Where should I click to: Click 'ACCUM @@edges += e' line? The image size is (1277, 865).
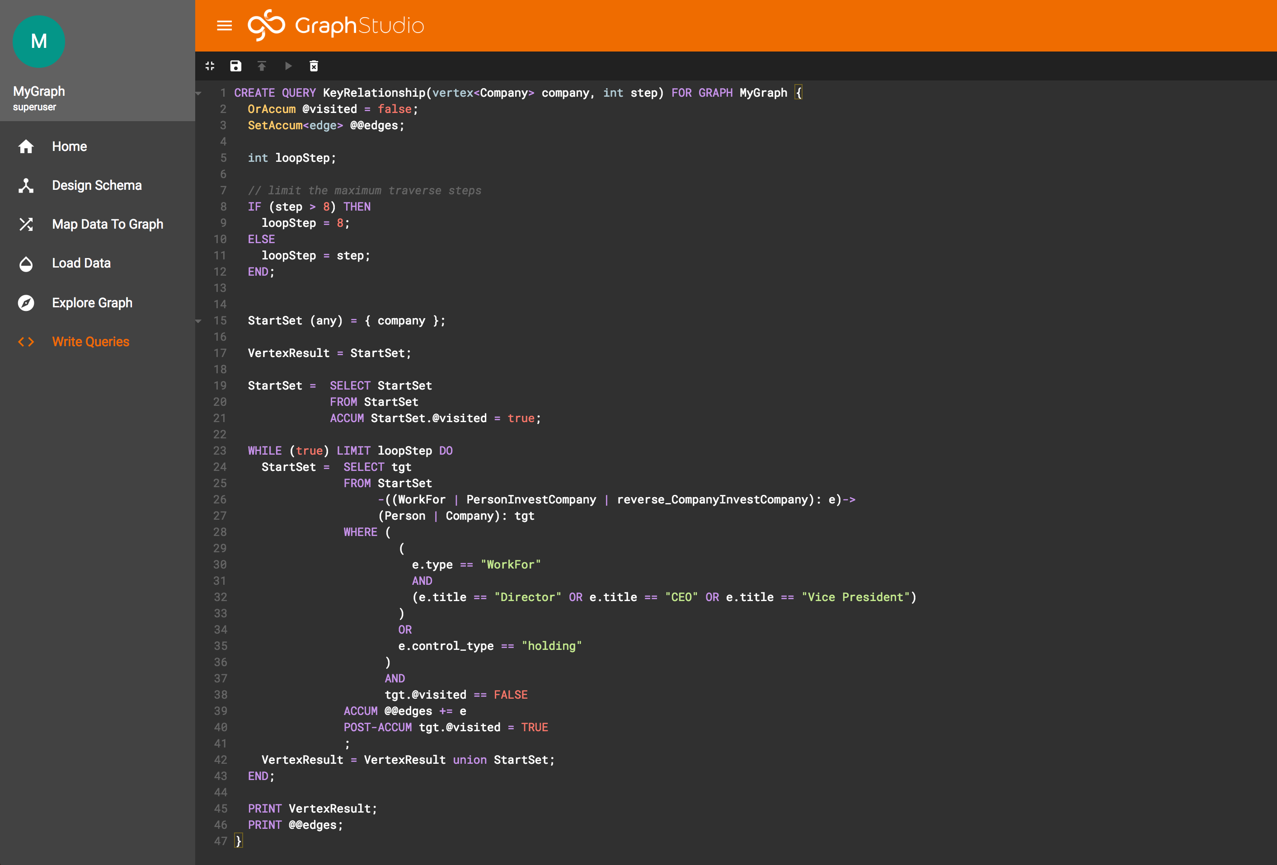[x=405, y=711]
